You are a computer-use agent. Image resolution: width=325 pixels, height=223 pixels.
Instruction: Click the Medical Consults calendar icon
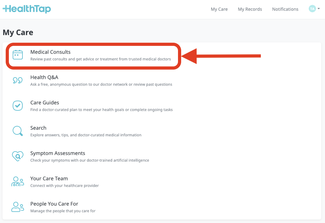[18, 55]
